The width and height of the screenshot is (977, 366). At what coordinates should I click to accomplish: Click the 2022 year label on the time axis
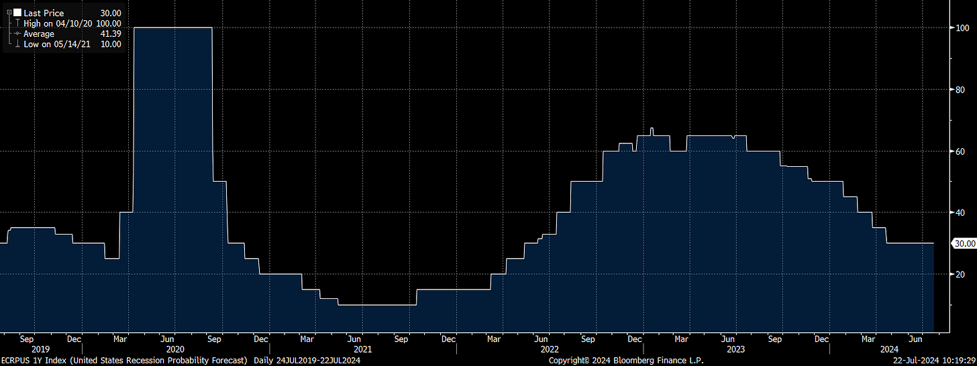tap(549, 349)
